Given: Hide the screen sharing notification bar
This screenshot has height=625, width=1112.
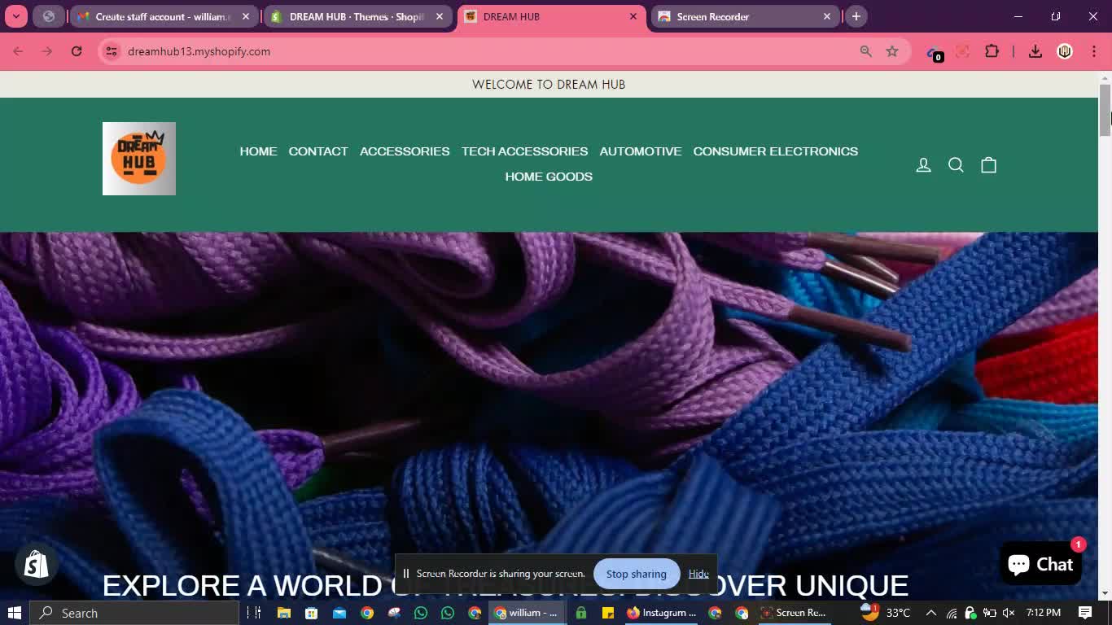Looking at the screenshot, I should click(x=698, y=574).
